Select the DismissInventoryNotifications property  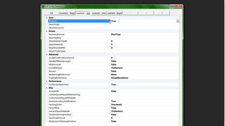pyautogui.click(x=62, y=101)
